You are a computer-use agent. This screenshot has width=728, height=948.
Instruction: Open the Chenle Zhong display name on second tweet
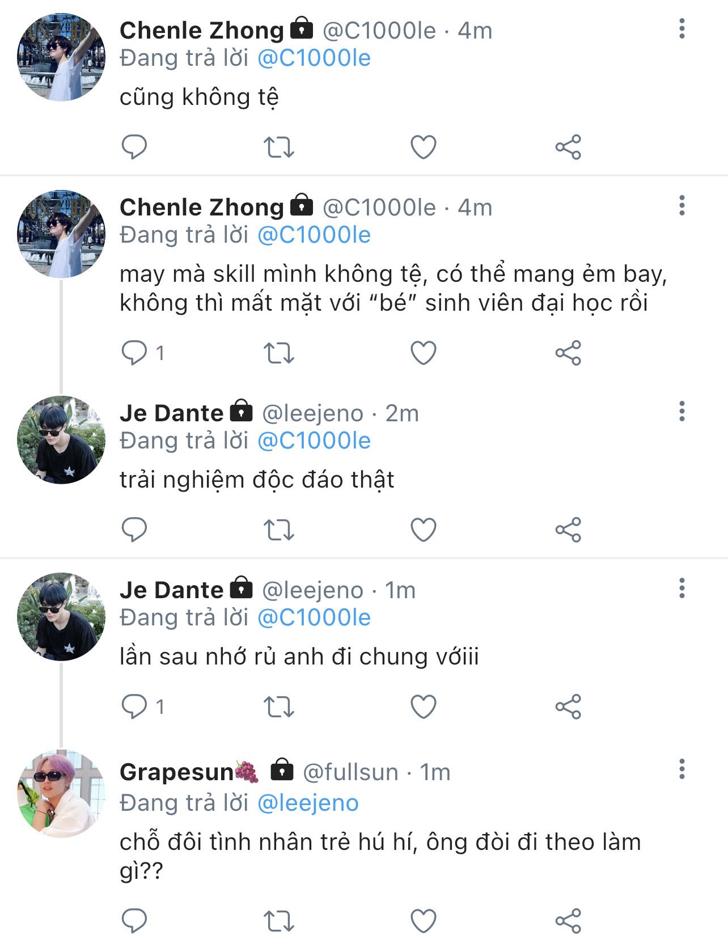click(x=201, y=208)
